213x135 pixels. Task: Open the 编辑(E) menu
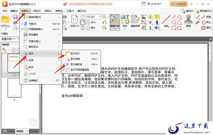tap(14, 11)
